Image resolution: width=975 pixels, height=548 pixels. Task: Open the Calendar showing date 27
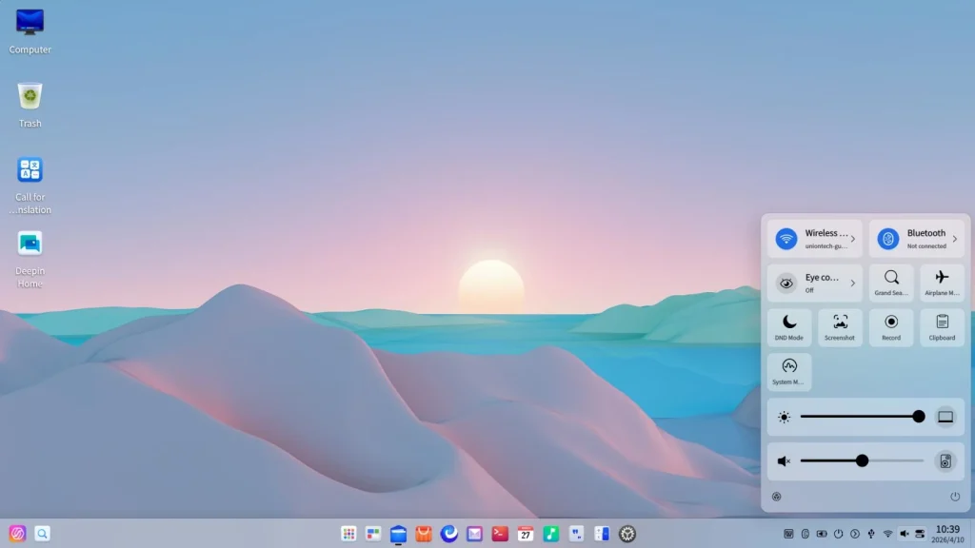click(x=525, y=534)
